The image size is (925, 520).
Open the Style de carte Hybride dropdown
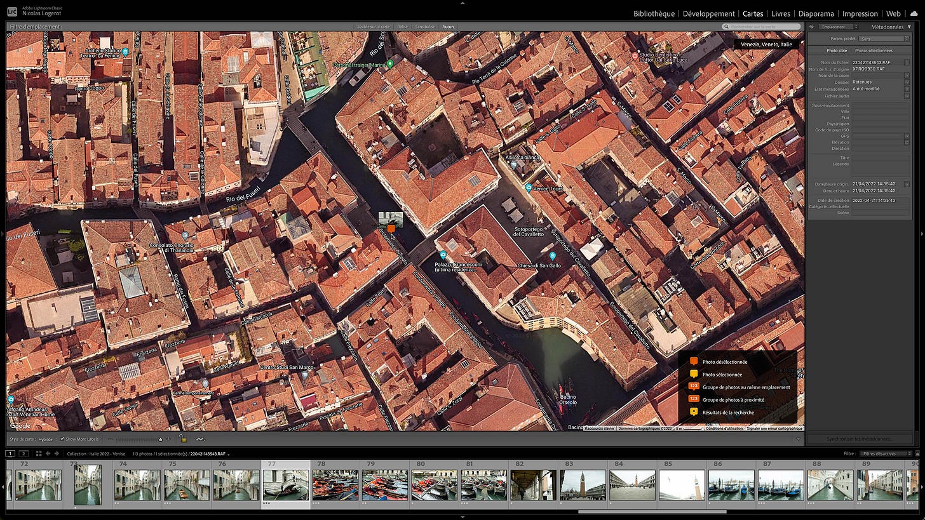(47, 439)
